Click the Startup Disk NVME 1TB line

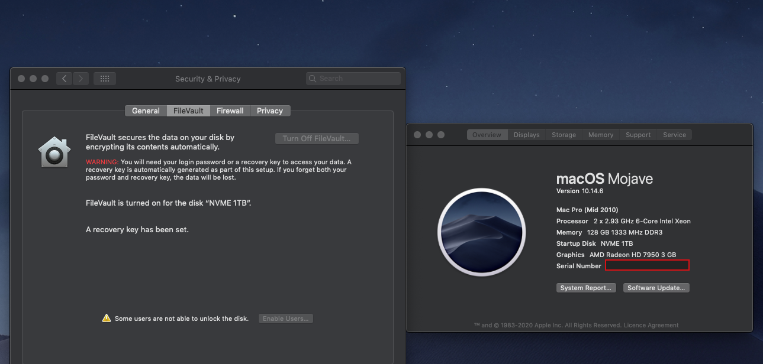(595, 243)
